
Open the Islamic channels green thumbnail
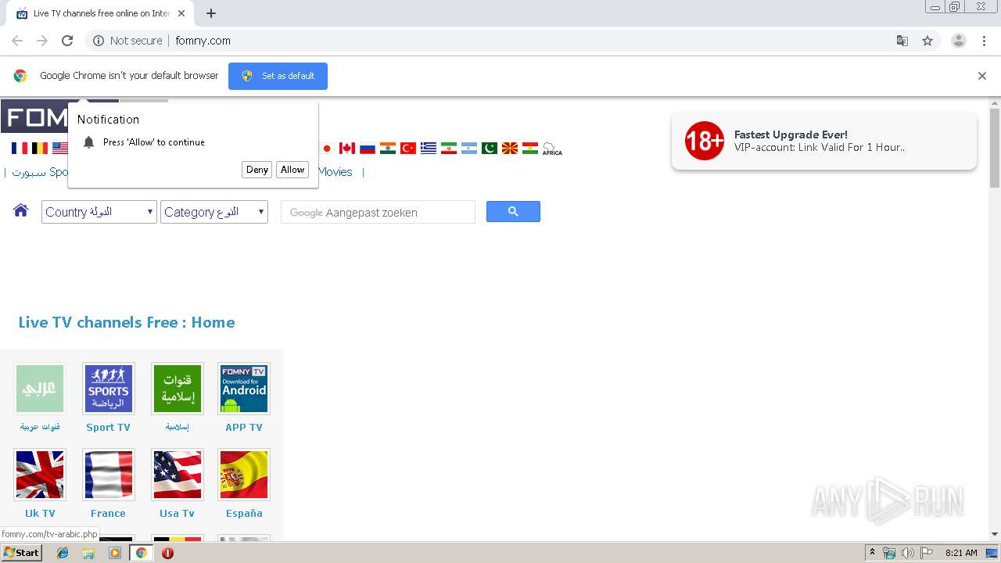pos(178,389)
